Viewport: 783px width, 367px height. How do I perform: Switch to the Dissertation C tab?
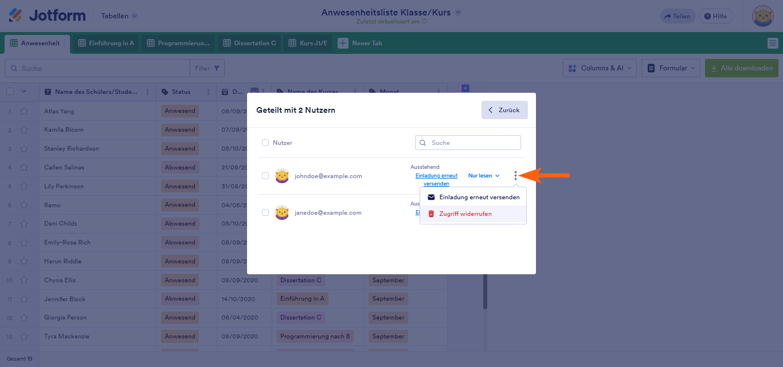(249, 43)
